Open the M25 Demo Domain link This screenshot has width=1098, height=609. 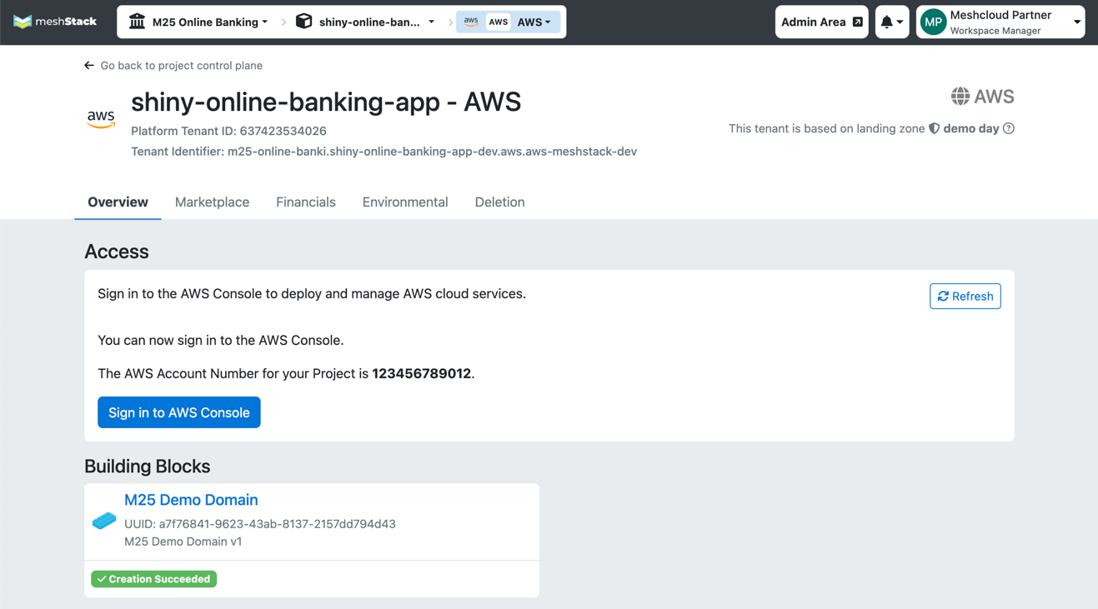click(191, 500)
